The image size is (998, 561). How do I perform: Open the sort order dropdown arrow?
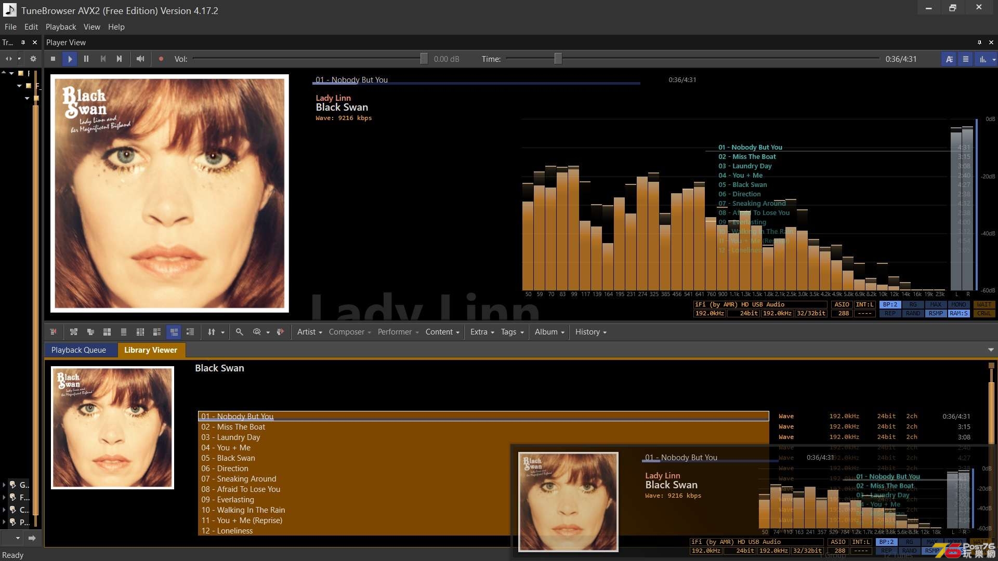tap(222, 332)
